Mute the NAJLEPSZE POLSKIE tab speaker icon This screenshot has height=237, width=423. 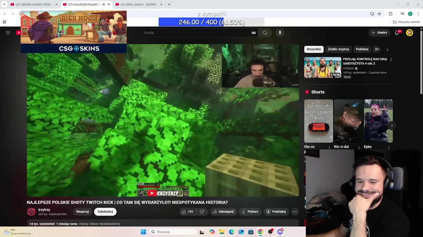click(103, 5)
